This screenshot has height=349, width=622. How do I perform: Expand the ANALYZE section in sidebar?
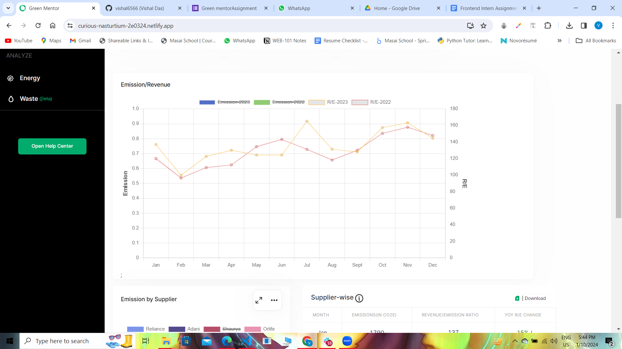[19, 55]
